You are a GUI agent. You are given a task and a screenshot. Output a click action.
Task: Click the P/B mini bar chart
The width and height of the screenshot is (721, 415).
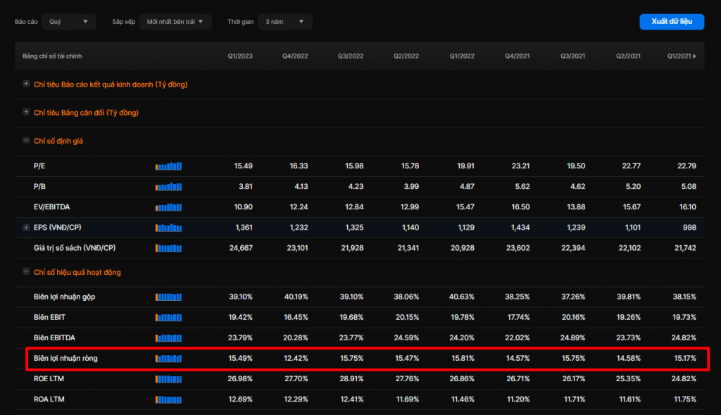(168, 187)
